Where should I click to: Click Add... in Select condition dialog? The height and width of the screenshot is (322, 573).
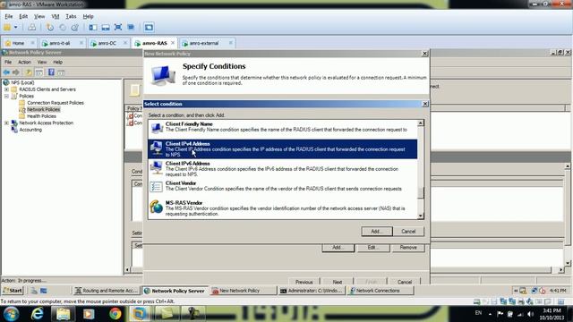click(x=377, y=232)
